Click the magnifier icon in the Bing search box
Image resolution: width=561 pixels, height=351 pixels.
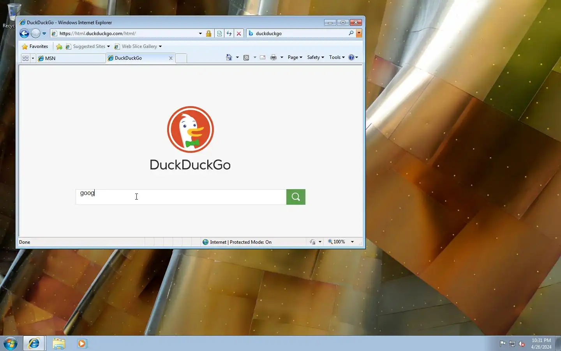351,33
